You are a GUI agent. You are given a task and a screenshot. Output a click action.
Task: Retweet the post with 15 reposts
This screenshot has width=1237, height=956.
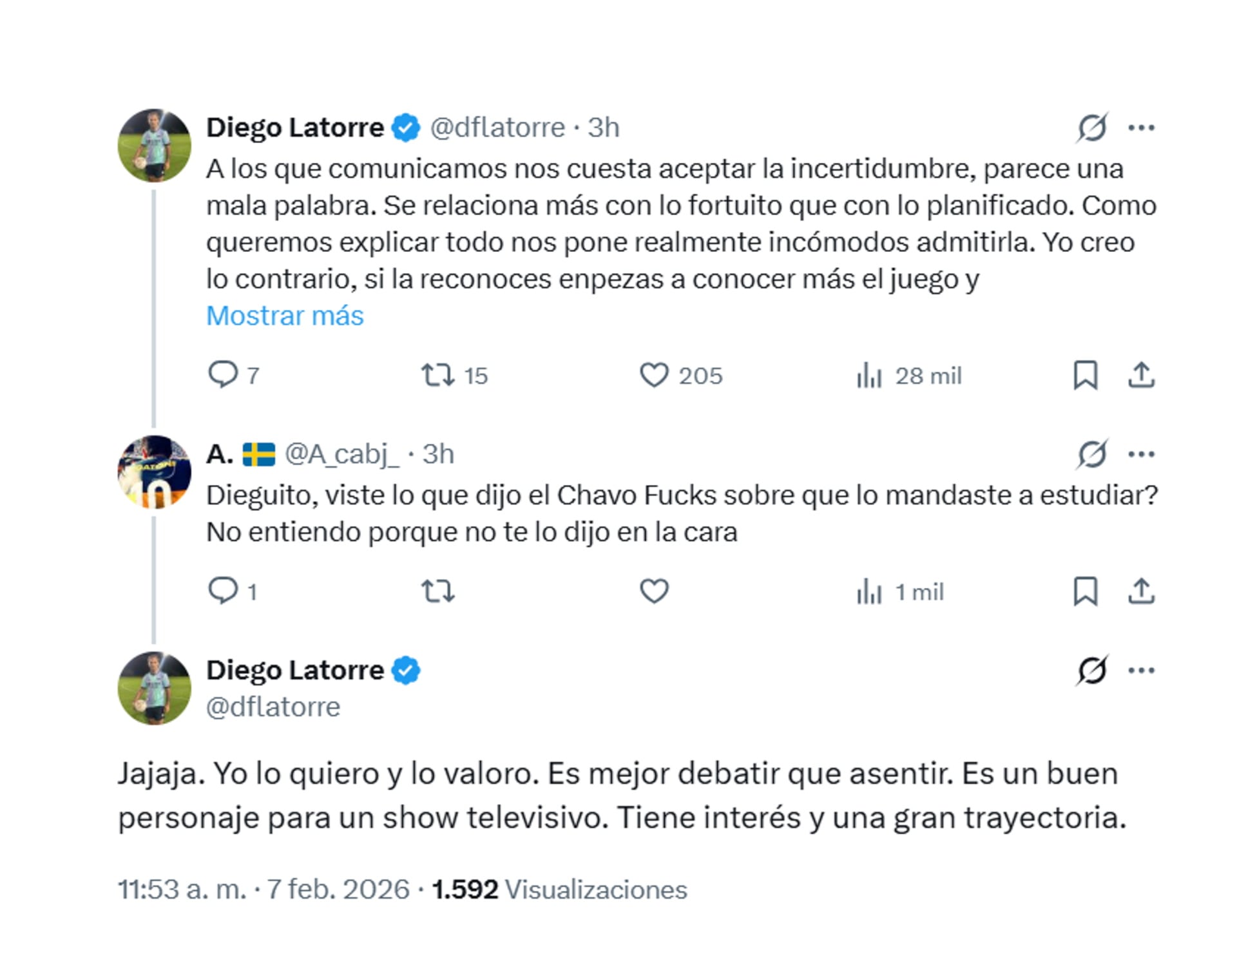438,374
